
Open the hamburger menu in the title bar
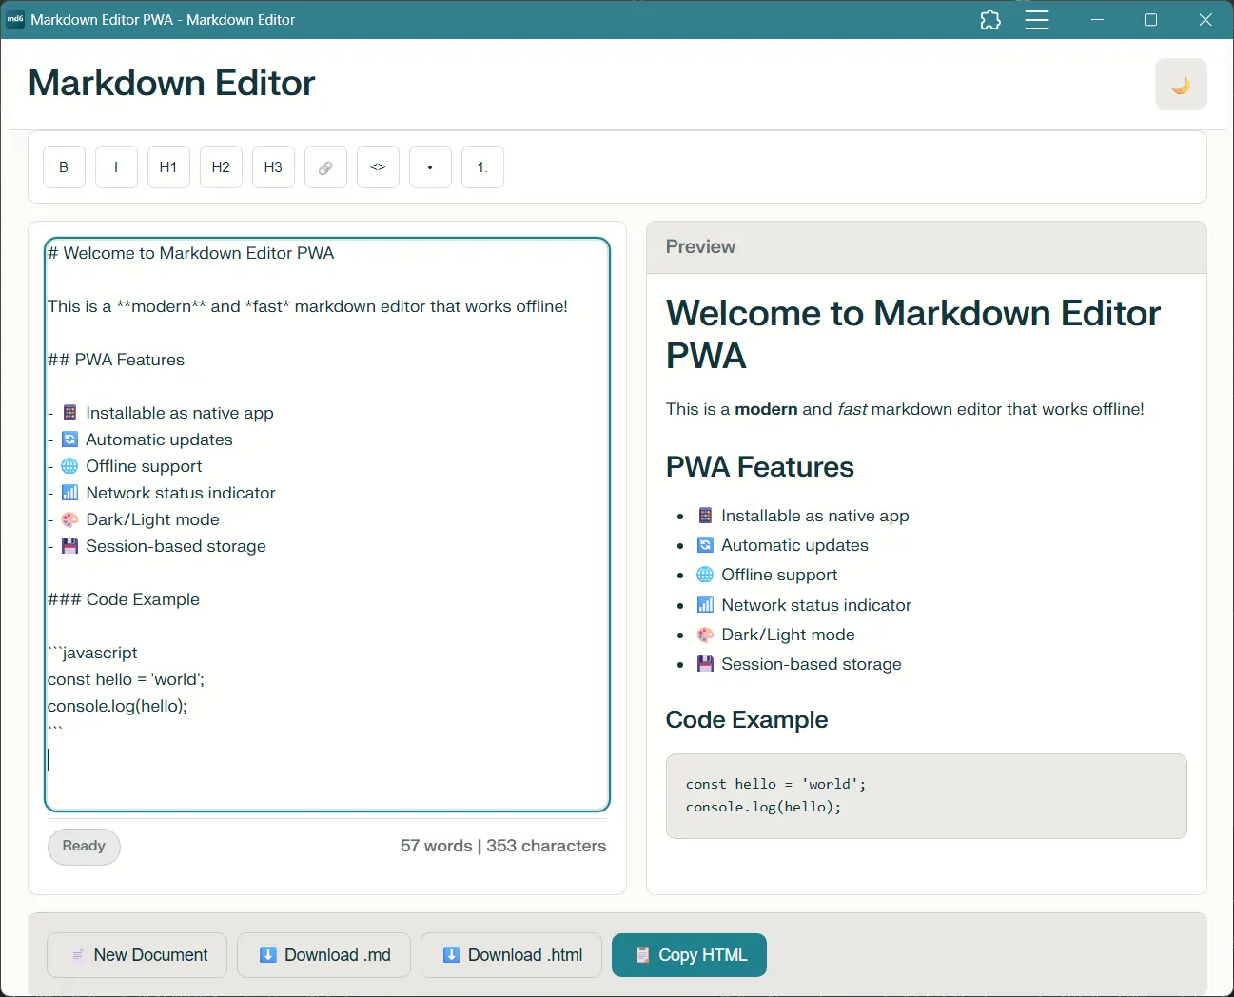pyautogui.click(x=1037, y=19)
